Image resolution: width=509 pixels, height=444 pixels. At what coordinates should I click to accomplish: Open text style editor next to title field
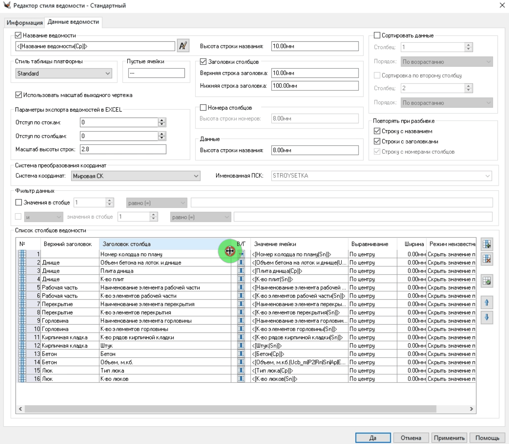click(x=183, y=46)
